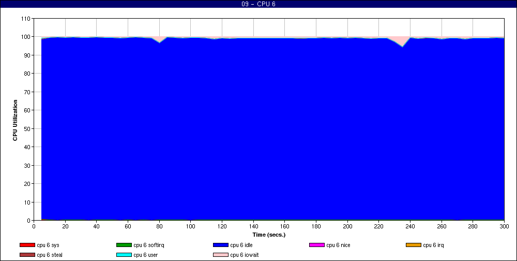Select the 'cpu 6 user' legend label

pyautogui.click(x=145, y=255)
